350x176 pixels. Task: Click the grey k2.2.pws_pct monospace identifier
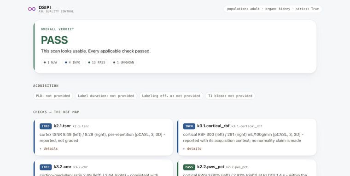pos(237,167)
